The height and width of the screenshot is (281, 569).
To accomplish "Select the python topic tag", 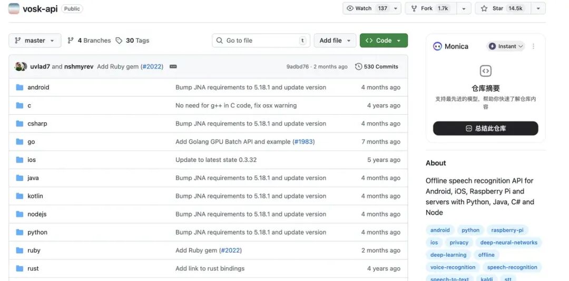I will (x=470, y=230).
